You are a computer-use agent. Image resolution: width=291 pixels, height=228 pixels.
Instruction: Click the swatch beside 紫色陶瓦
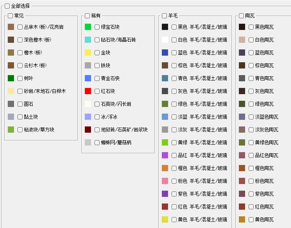242,194
